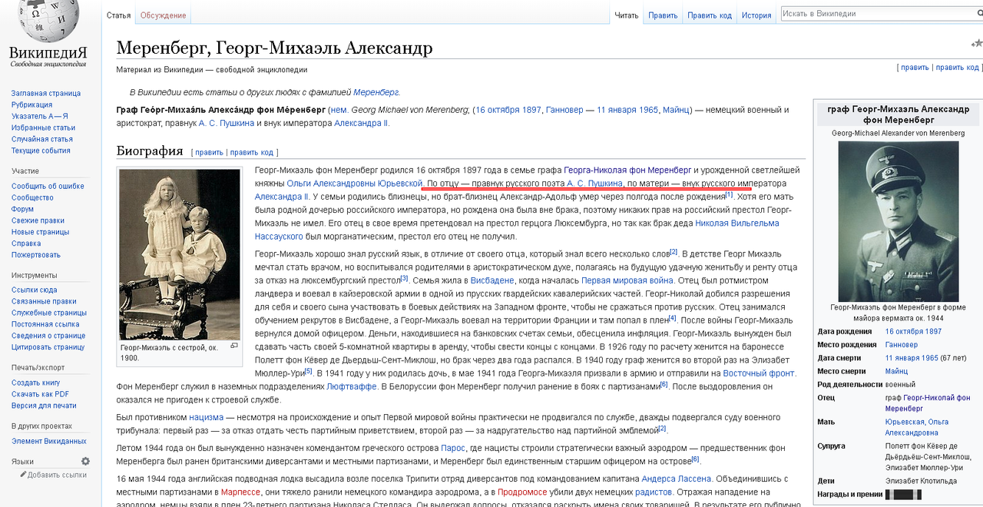Open Форум sidebar link

(22, 209)
